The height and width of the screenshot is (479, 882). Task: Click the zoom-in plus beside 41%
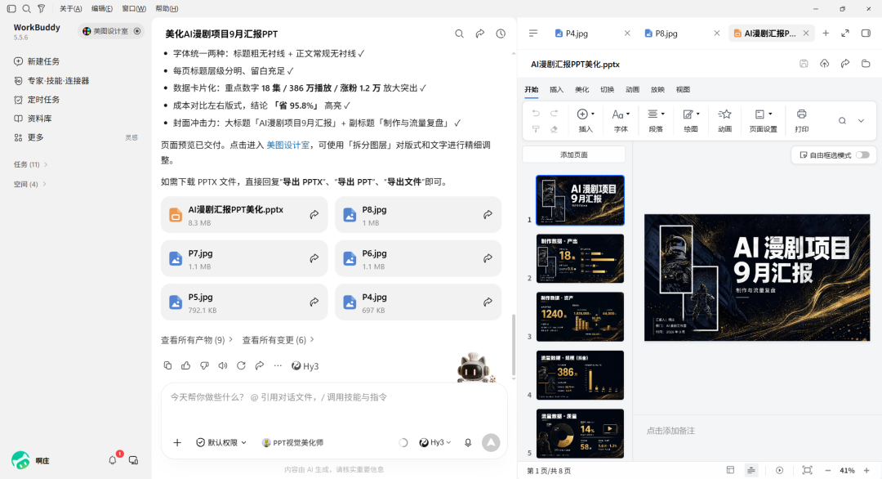[x=866, y=470]
